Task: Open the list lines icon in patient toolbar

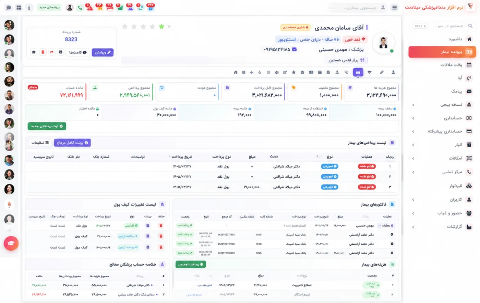Action: [268, 72]
